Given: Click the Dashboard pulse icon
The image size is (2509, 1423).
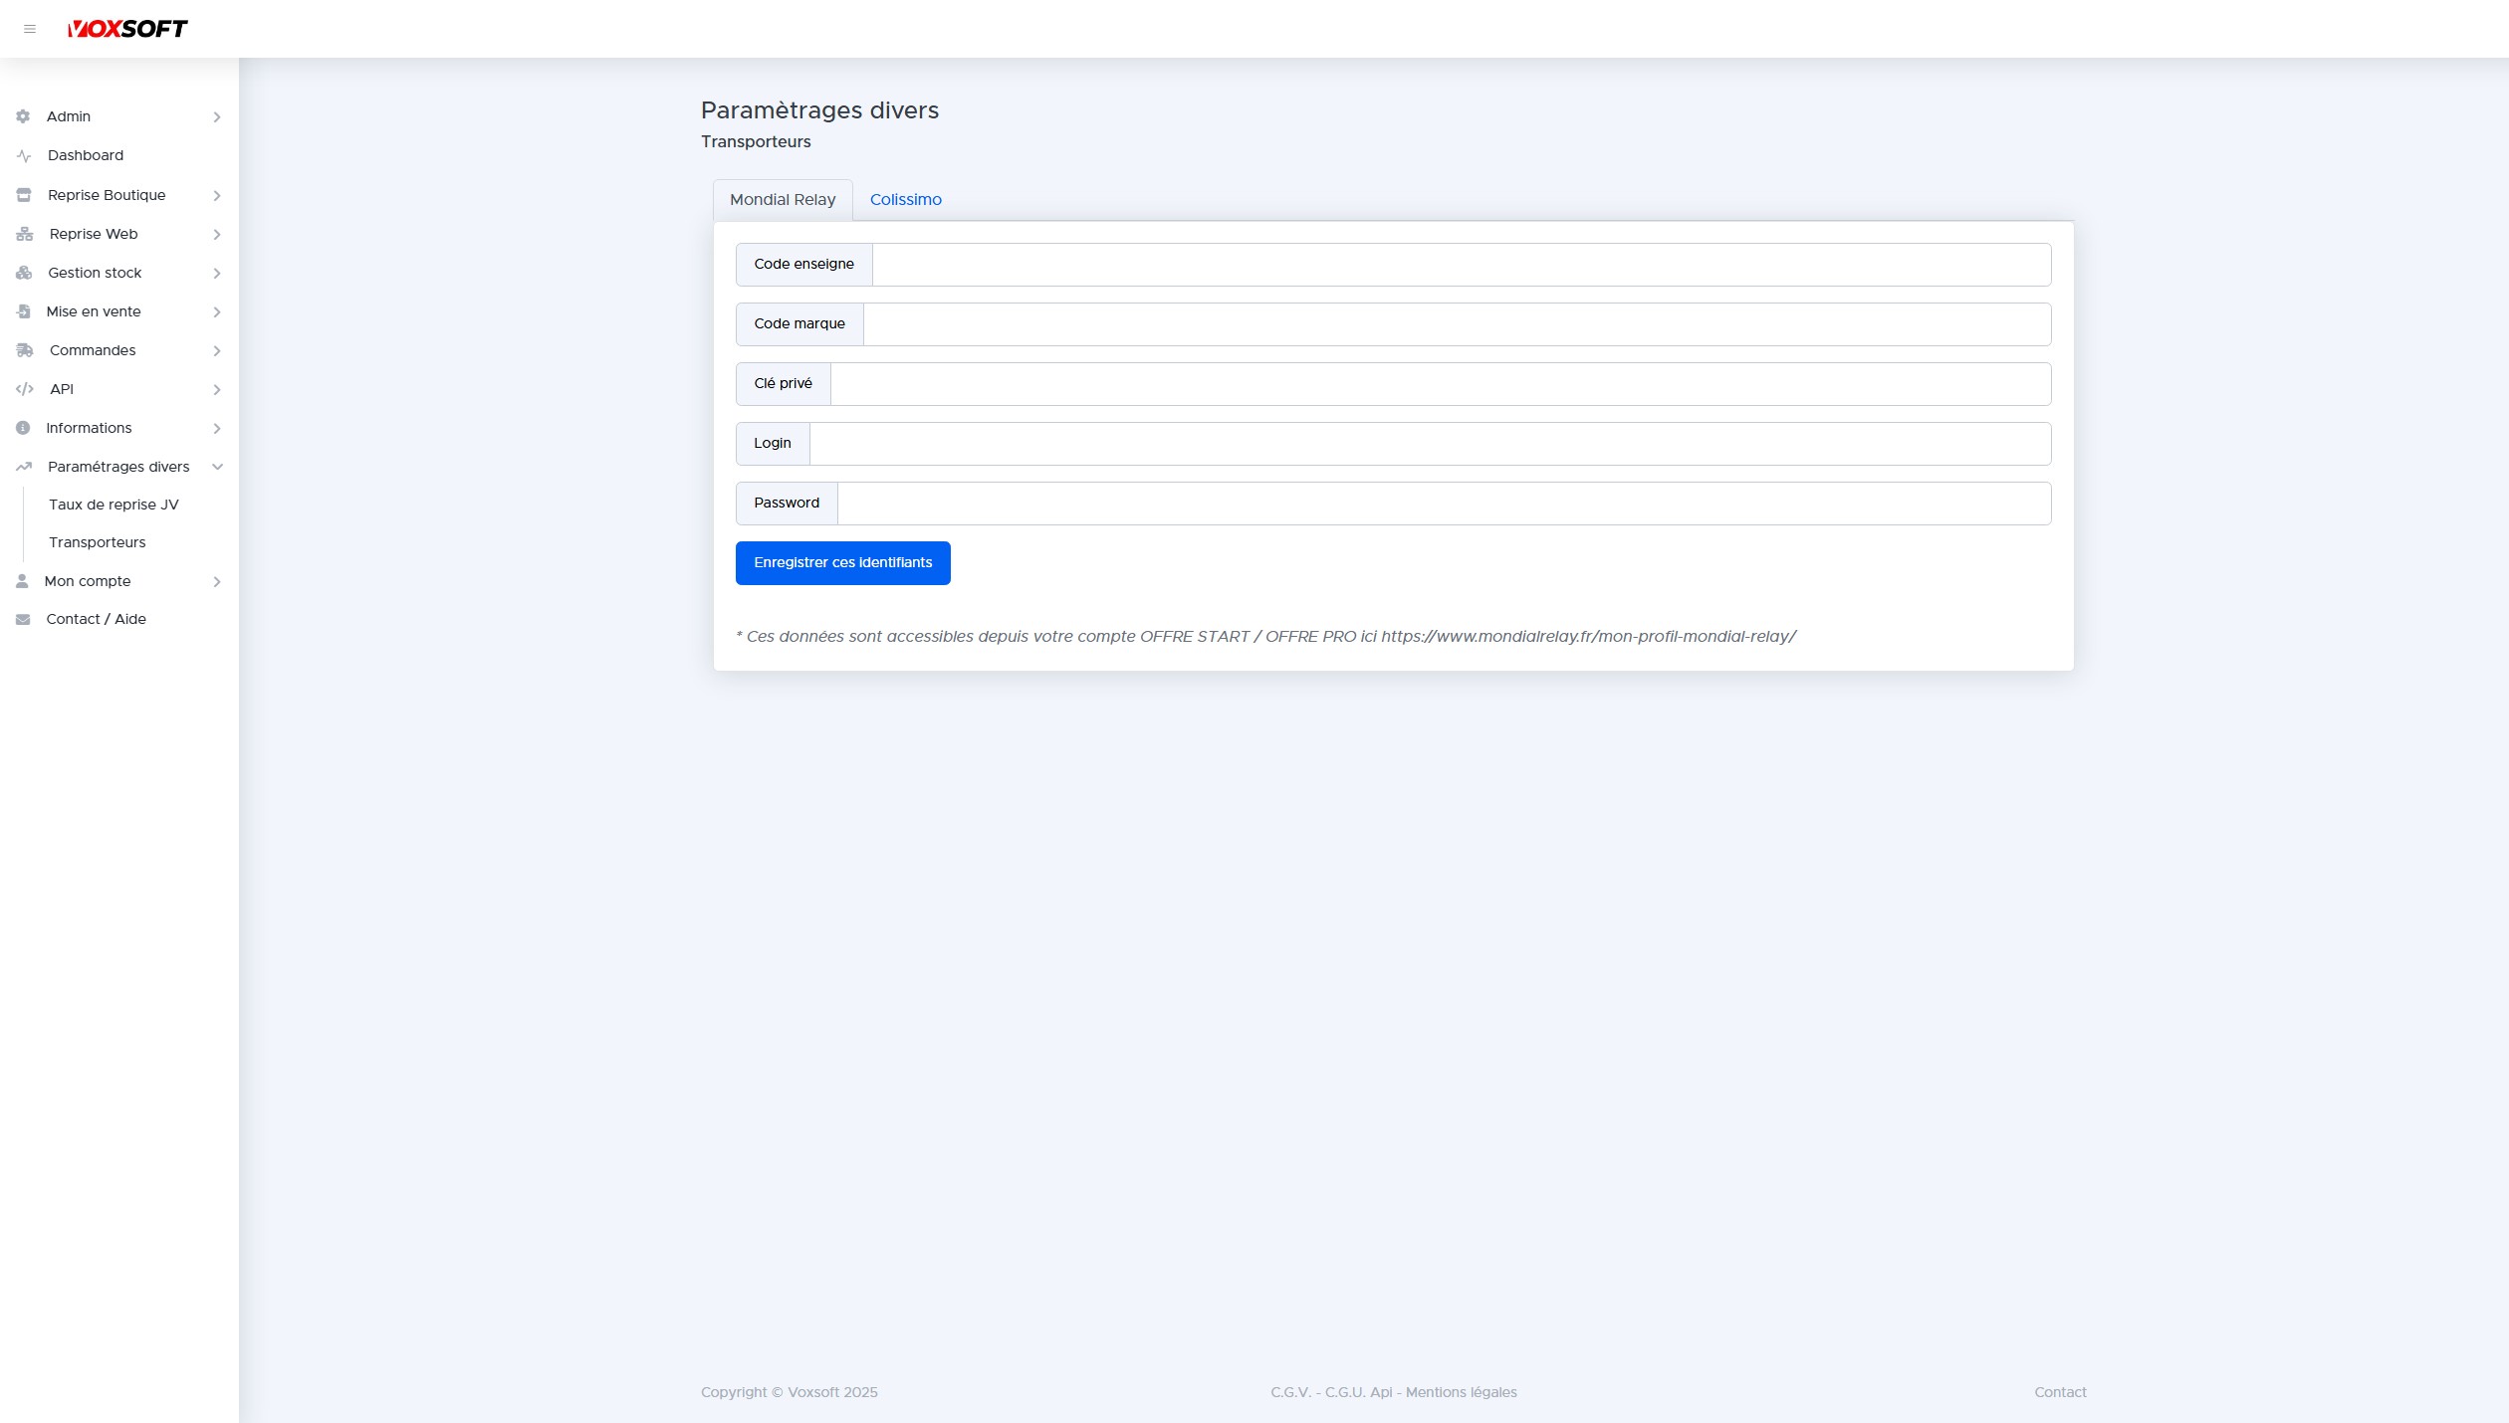Looking at the screenshot, I should click(x=24, y=156).
